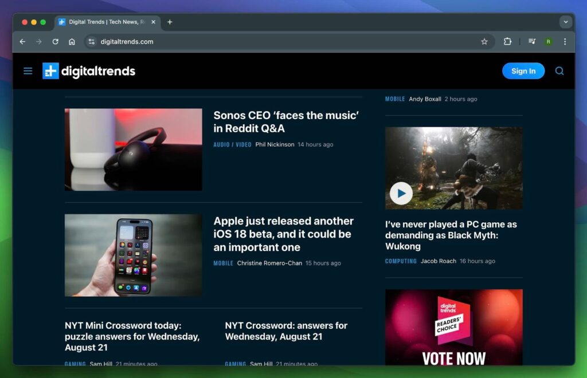Play the Black Myth: Wukong video

pos(401,194)
